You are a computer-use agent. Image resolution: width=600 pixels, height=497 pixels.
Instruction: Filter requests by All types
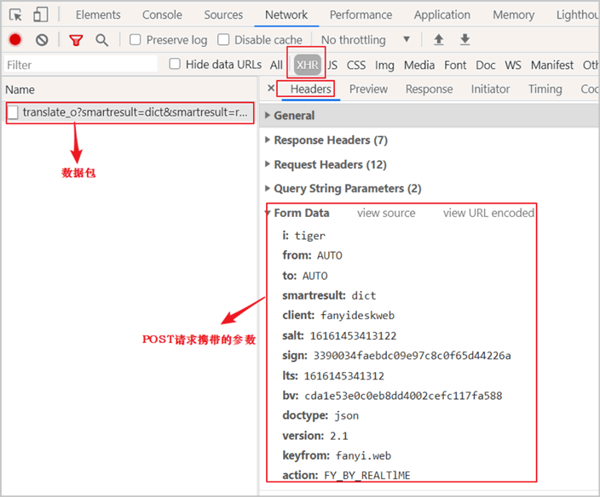click(276, 65)
